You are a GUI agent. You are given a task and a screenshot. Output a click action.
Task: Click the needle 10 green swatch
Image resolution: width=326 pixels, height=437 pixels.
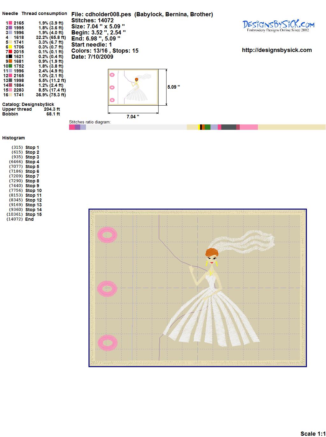[10, 66]
